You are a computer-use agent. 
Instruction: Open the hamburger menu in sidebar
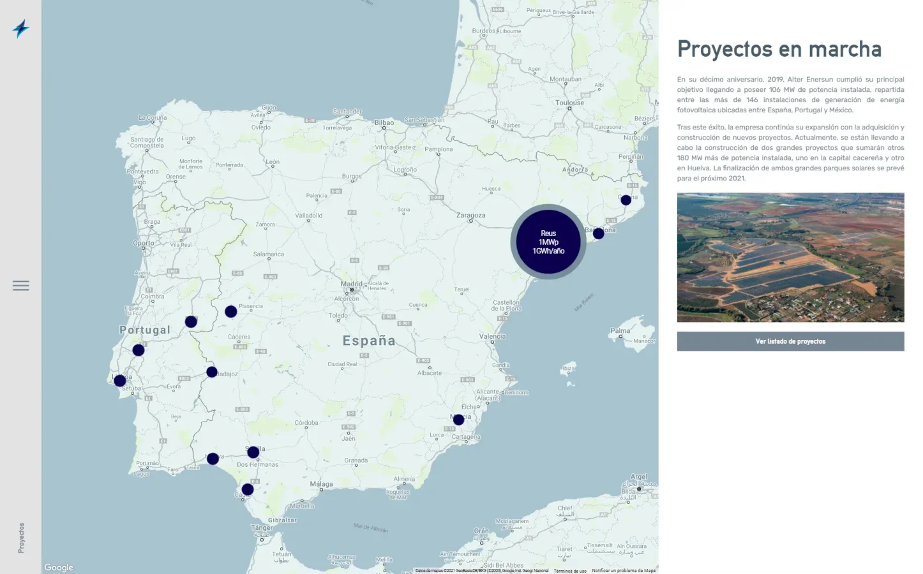click(21, 286)
